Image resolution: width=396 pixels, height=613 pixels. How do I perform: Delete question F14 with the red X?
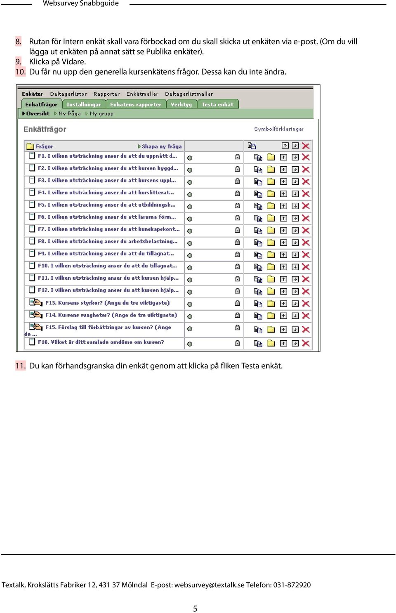coord(306,316)
